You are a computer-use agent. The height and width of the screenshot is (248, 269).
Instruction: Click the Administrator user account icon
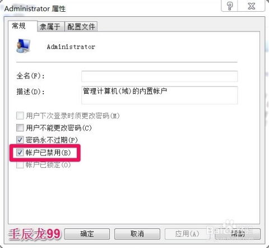(23, 46)
